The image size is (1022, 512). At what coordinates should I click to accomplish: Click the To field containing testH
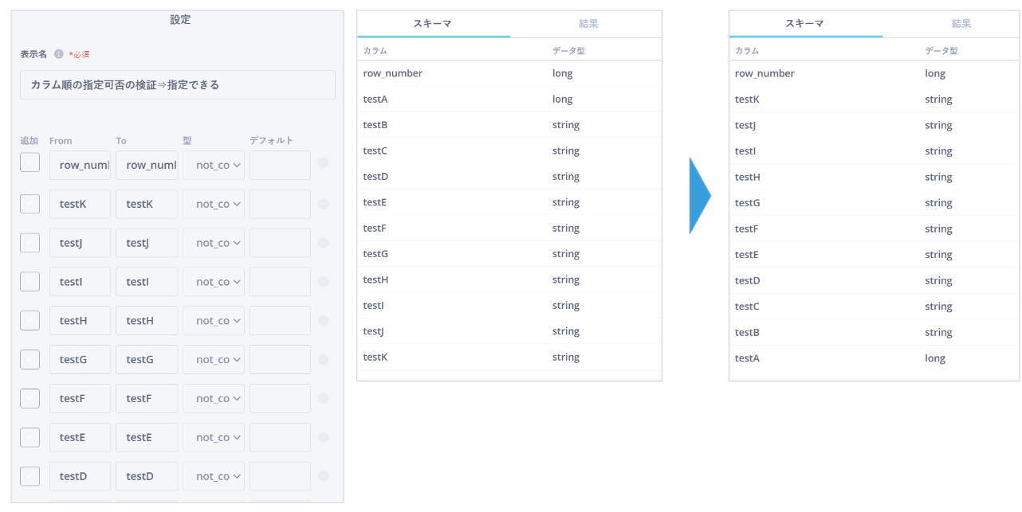point(147,321)
